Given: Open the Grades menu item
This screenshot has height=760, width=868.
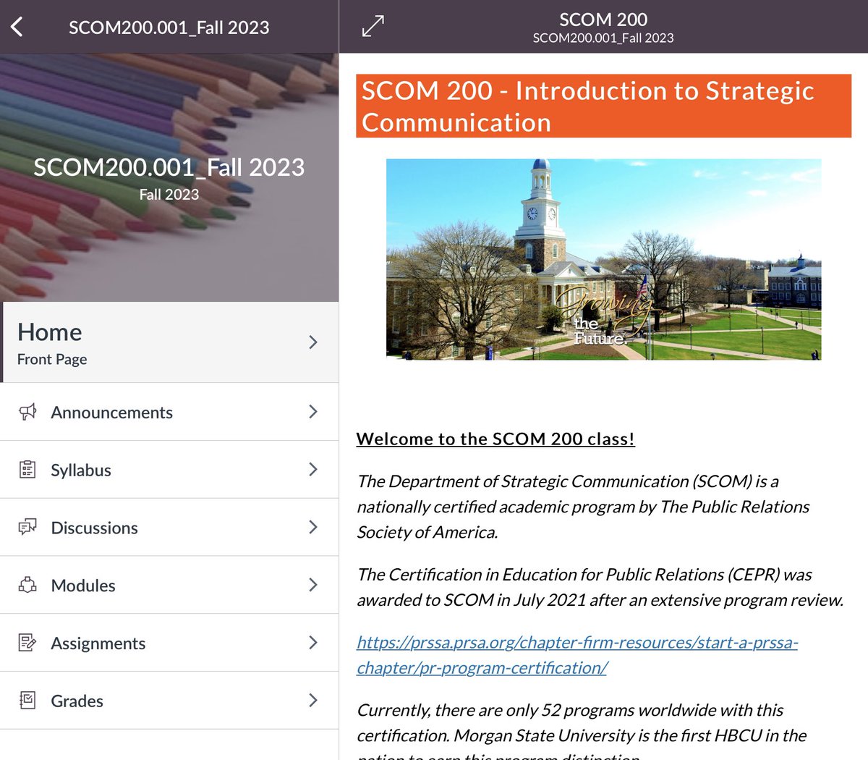Looking at the screenshot, I should (169, 701).
